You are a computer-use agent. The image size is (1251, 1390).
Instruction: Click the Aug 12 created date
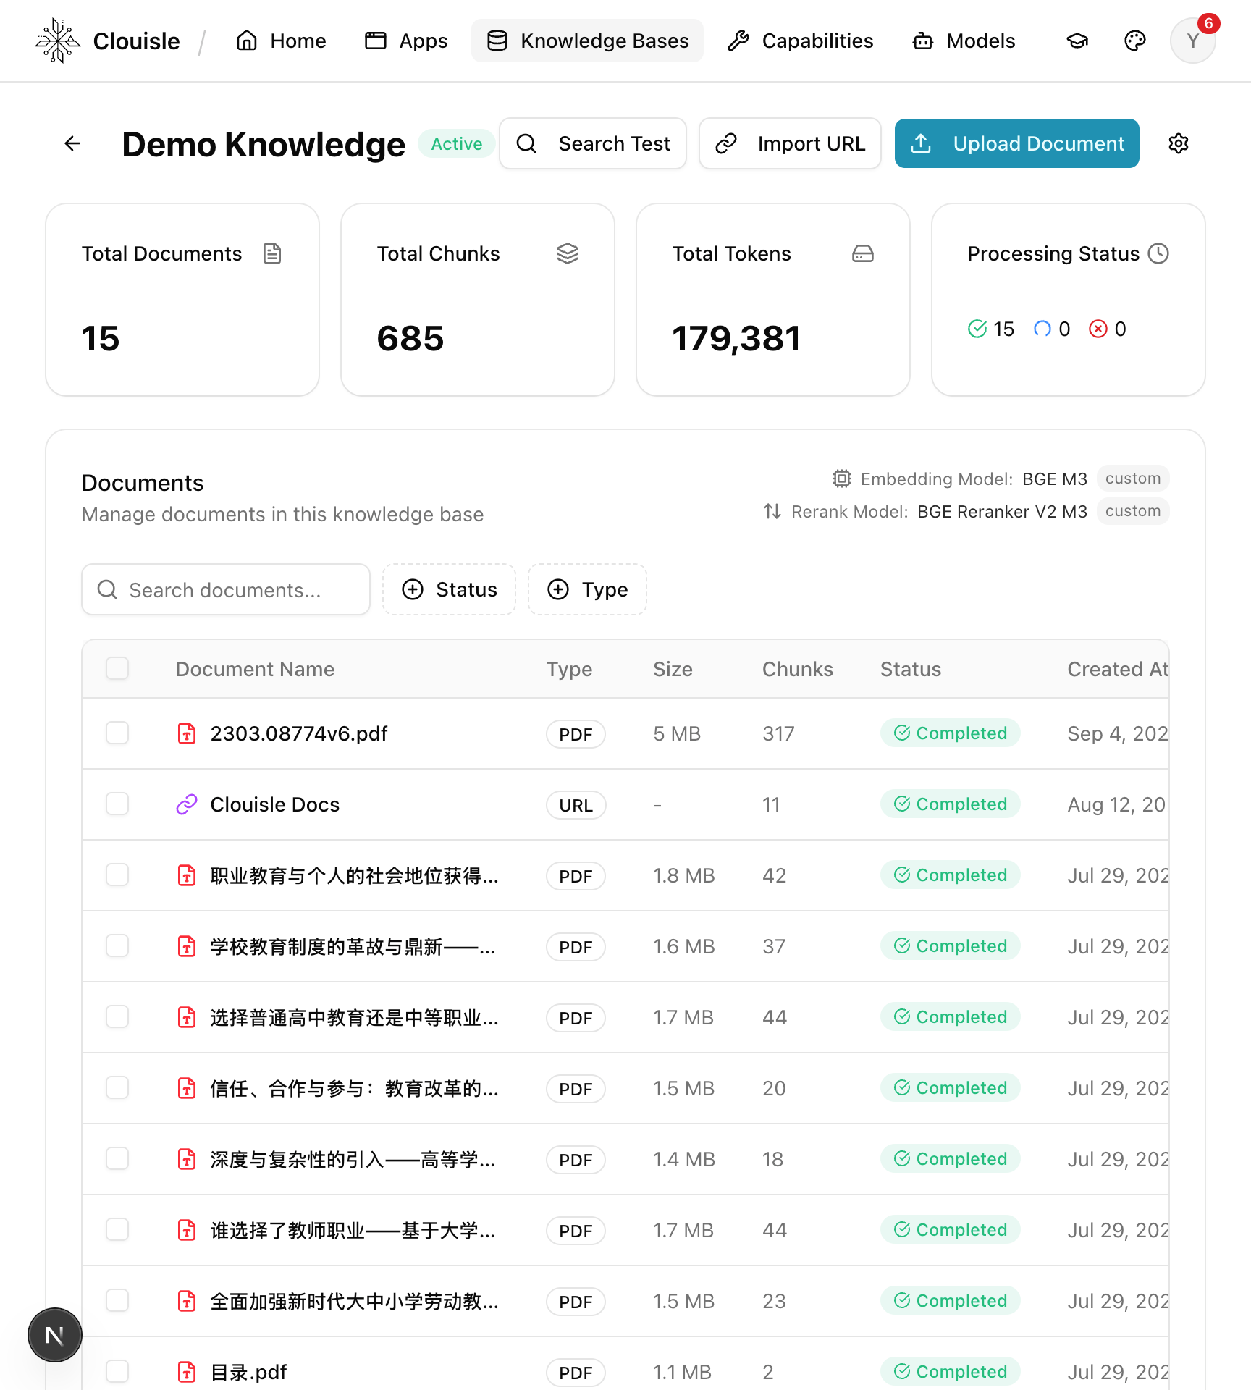coord(1118,804)
